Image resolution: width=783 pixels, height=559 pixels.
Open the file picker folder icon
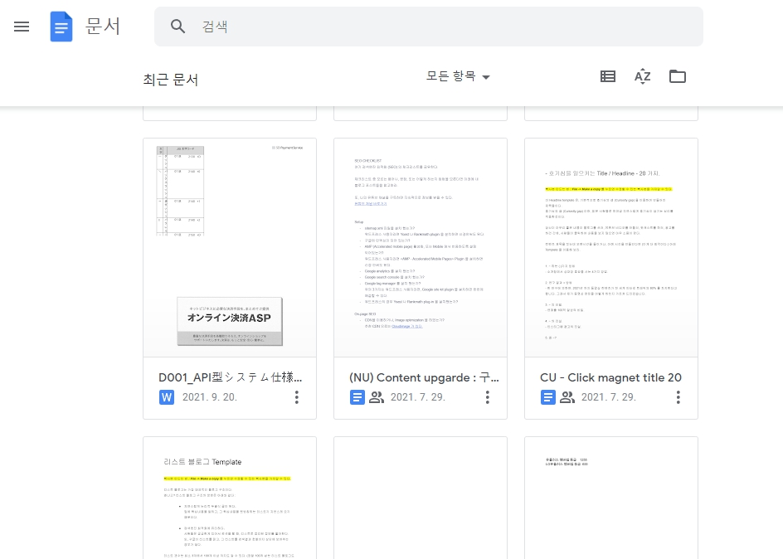[678, 76]
